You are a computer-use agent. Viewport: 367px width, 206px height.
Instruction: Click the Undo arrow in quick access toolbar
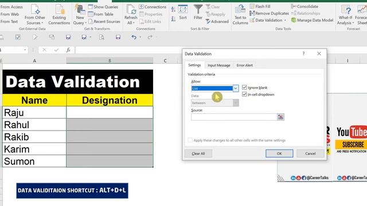click(x=134, y=37)
